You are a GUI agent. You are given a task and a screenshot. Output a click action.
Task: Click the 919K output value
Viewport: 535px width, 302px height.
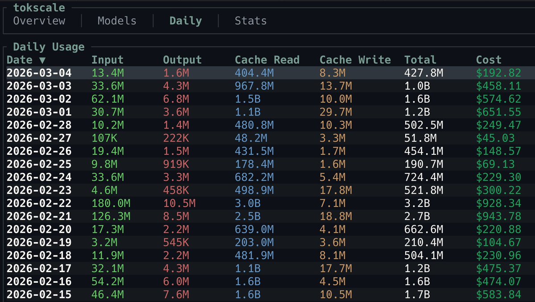point(176,164)
